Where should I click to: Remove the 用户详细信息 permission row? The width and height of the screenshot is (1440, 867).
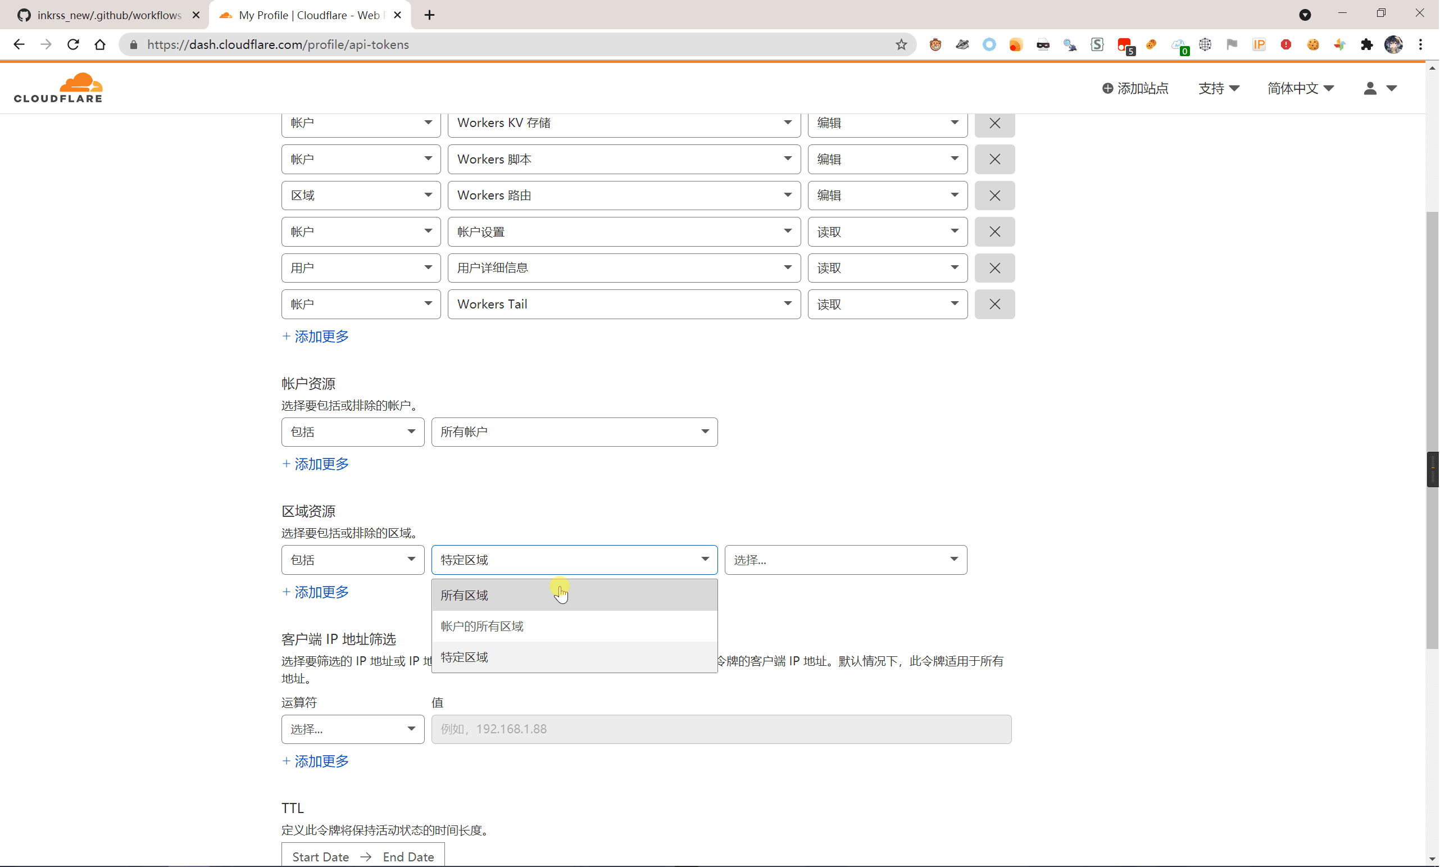995,268
